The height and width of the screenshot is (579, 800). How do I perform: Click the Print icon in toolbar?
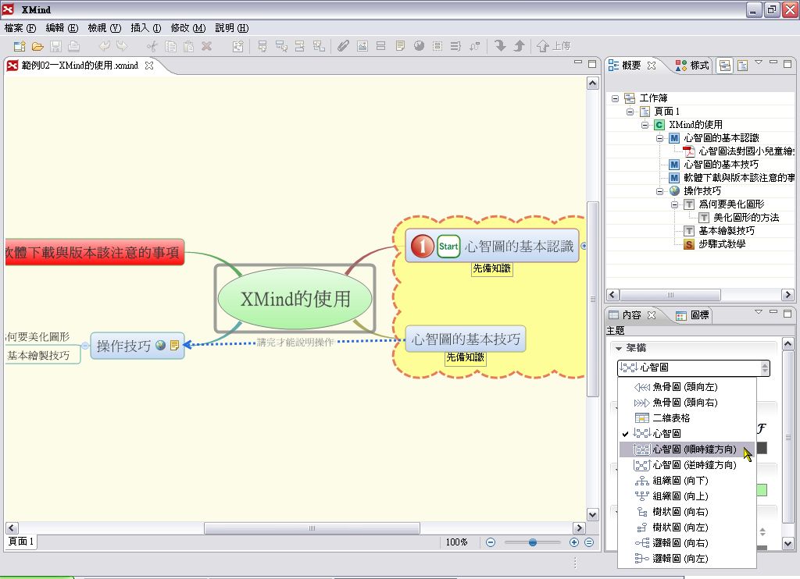pyautogui.click(x=74, y=46)
